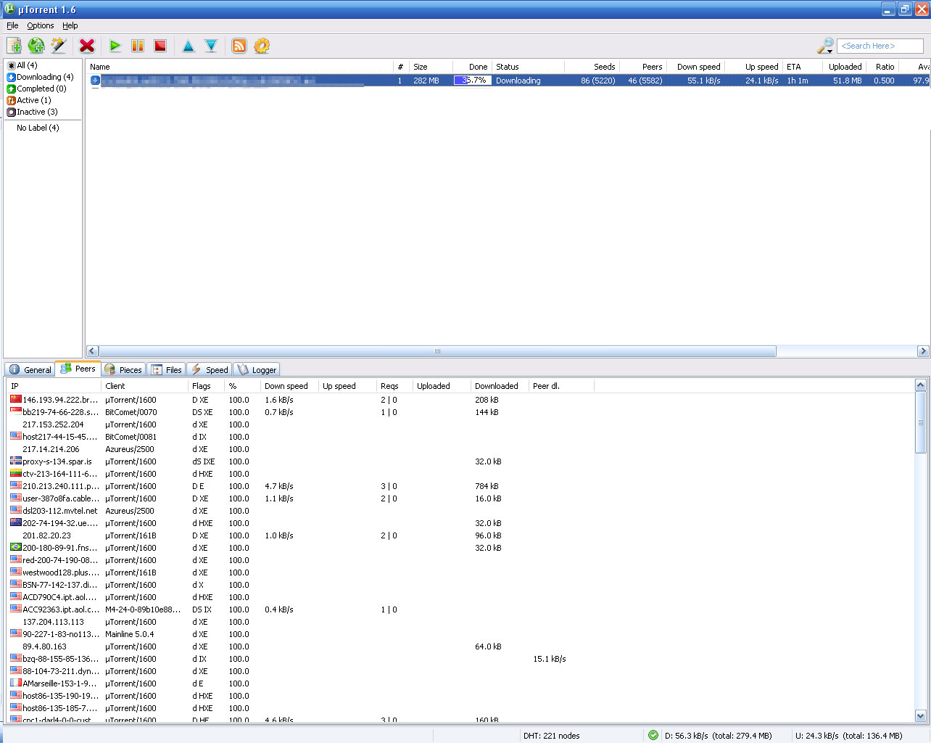
Task: Switch to the General tab
Action: pyautogui.click(x=30, y=369)
